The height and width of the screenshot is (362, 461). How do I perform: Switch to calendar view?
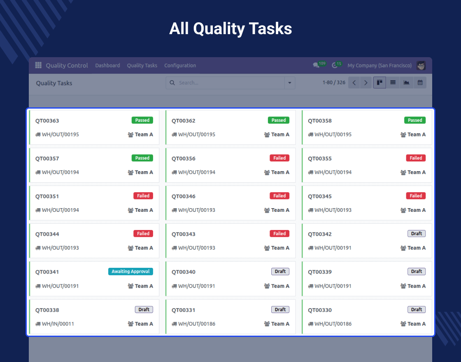coord(420,83)
